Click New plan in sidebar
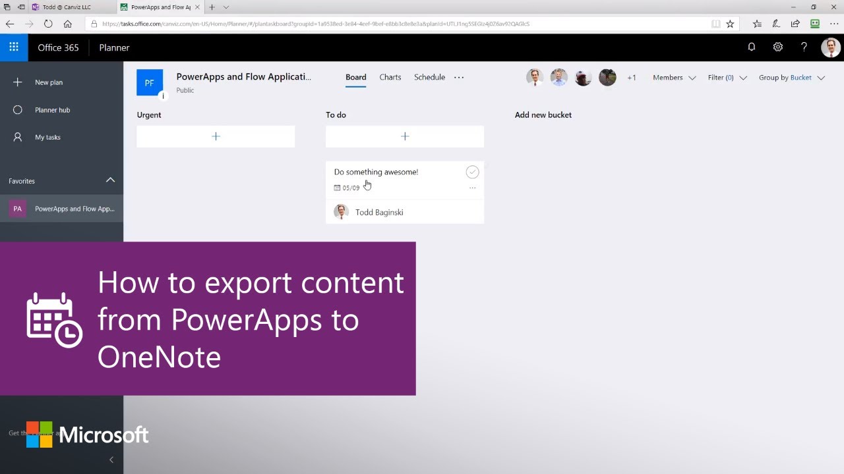The height and width of the screenshot is (474, 844). [61, 82]
